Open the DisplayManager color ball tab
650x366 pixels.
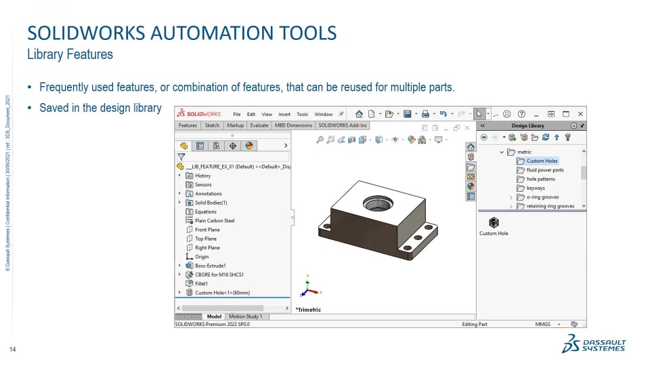[248, 146]
